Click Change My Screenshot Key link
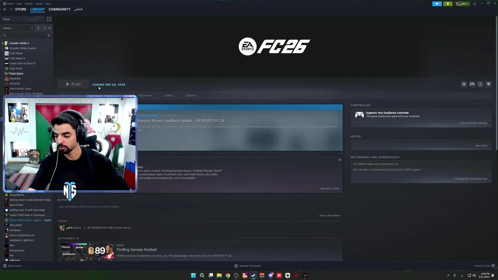This screenshot has width=498, height=280. [x=471, y=179]
